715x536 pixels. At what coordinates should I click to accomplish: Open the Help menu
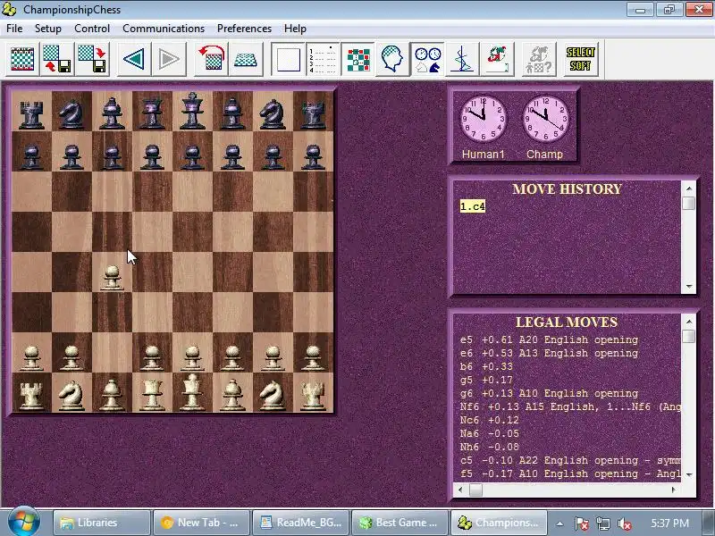click(x=295, y=29)
